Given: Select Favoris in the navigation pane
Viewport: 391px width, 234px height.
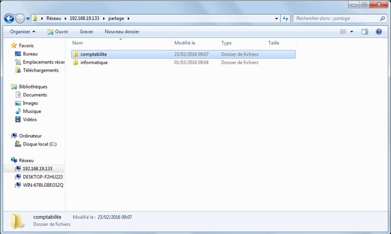Looking at the screenshot, I should click(26, 46).
